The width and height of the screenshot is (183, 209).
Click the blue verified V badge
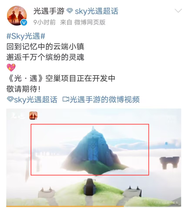[24, 23]
